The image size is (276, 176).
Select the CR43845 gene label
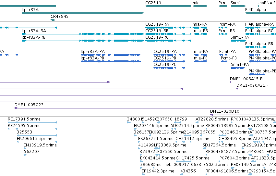click(x=59, y=16)
